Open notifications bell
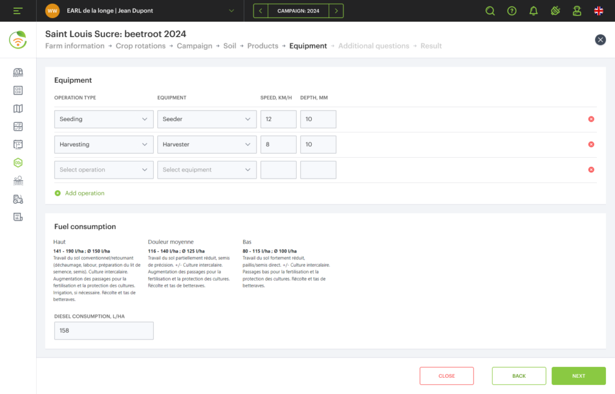615x394 pixels. pos(533,11)
